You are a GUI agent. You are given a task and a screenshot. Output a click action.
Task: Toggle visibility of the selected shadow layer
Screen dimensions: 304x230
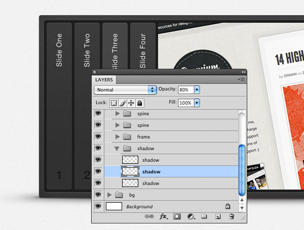click(x=98, y=171)
